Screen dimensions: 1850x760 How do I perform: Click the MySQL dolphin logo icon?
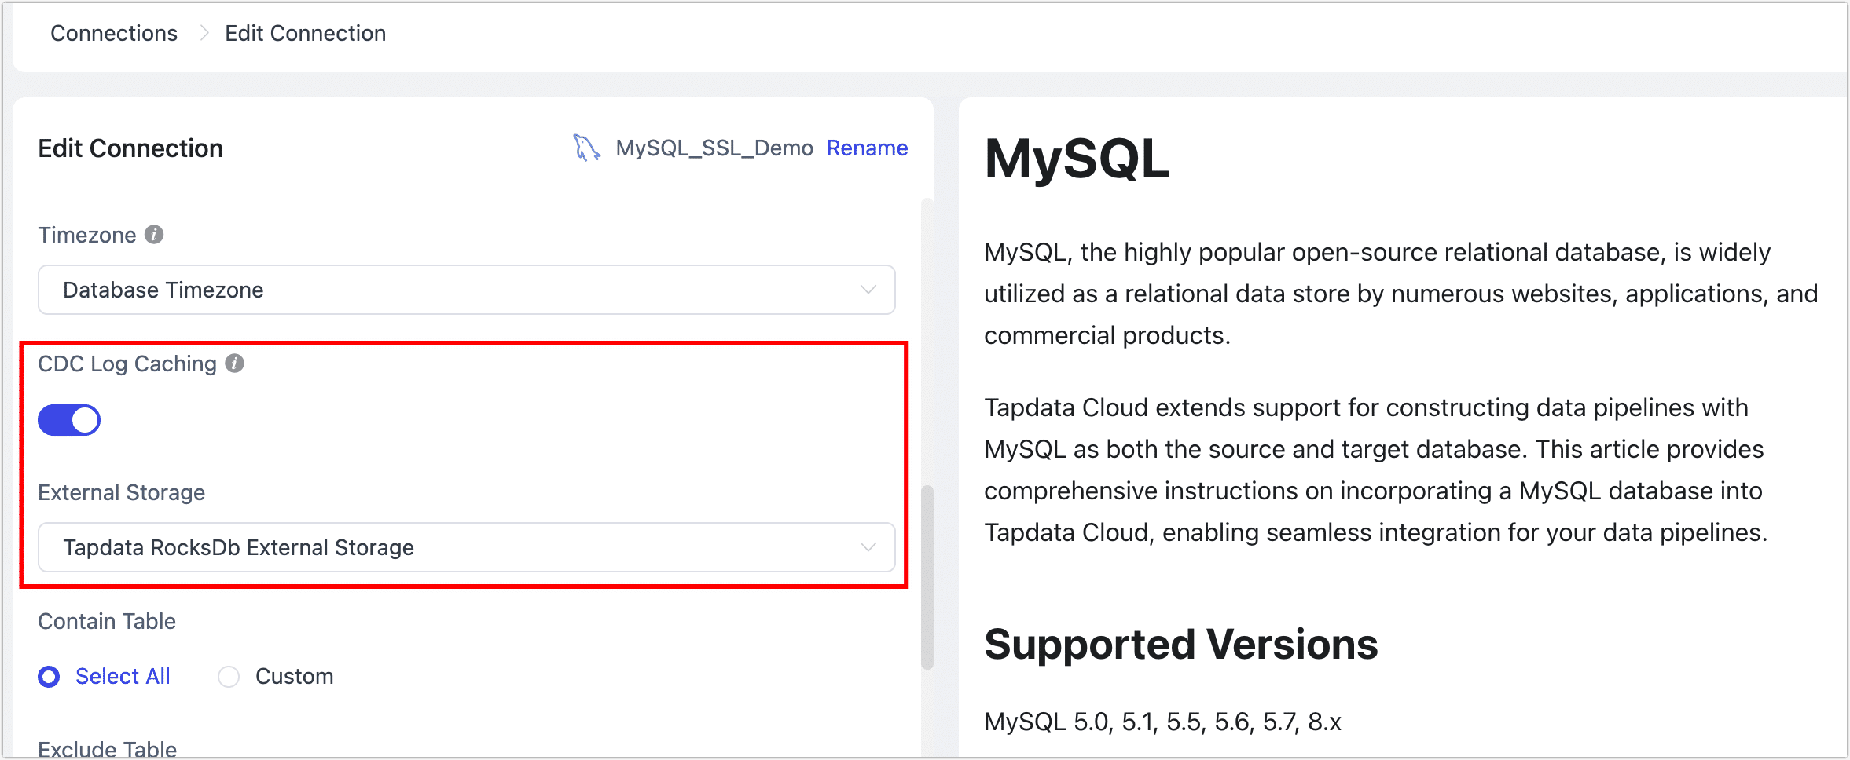pos(586,148)
